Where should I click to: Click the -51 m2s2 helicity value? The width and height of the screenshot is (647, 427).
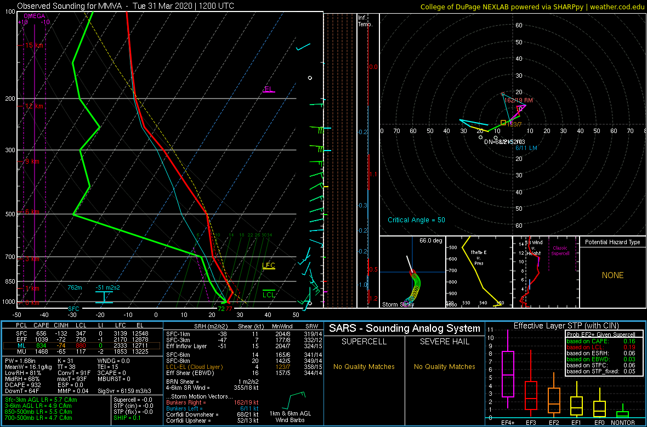(x=107, y=287)
